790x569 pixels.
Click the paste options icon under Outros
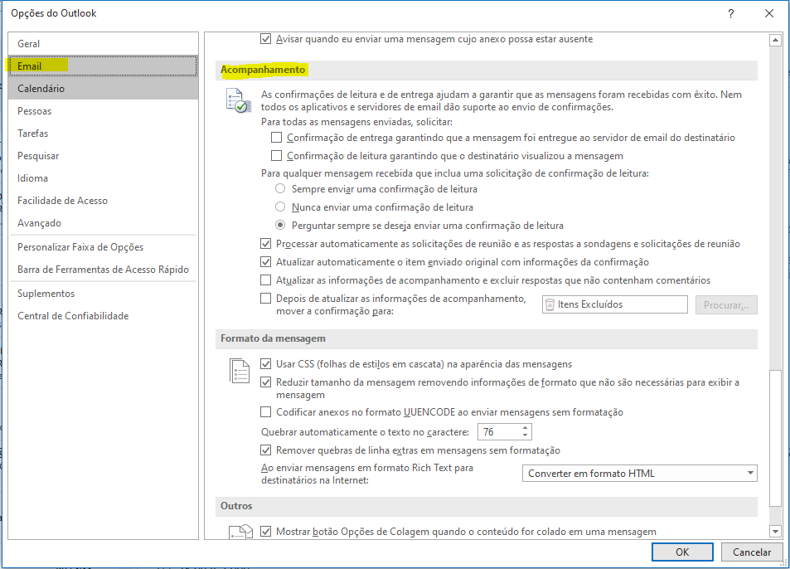pyautogui.click(x=240, y=532)
